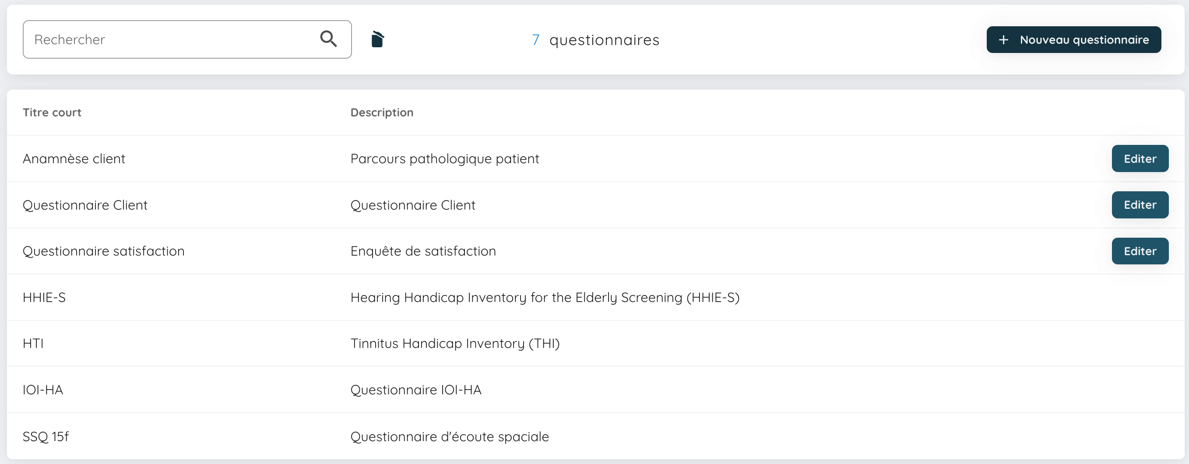Click Editer for Questionnaire satisfaction

point(1140,251)
